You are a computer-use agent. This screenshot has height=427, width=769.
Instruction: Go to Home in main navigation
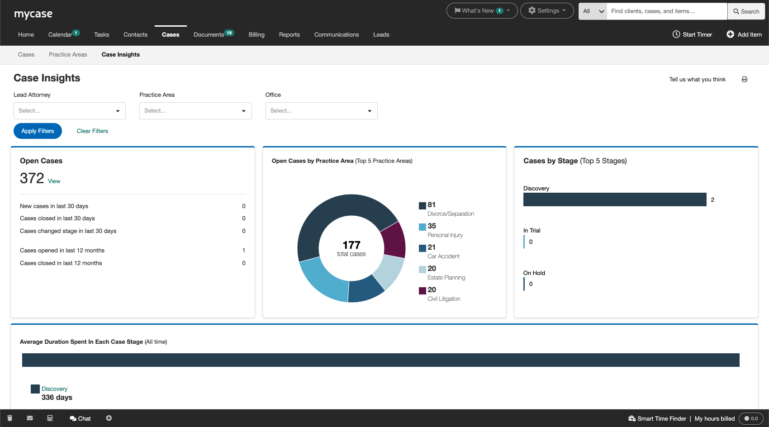26,35
